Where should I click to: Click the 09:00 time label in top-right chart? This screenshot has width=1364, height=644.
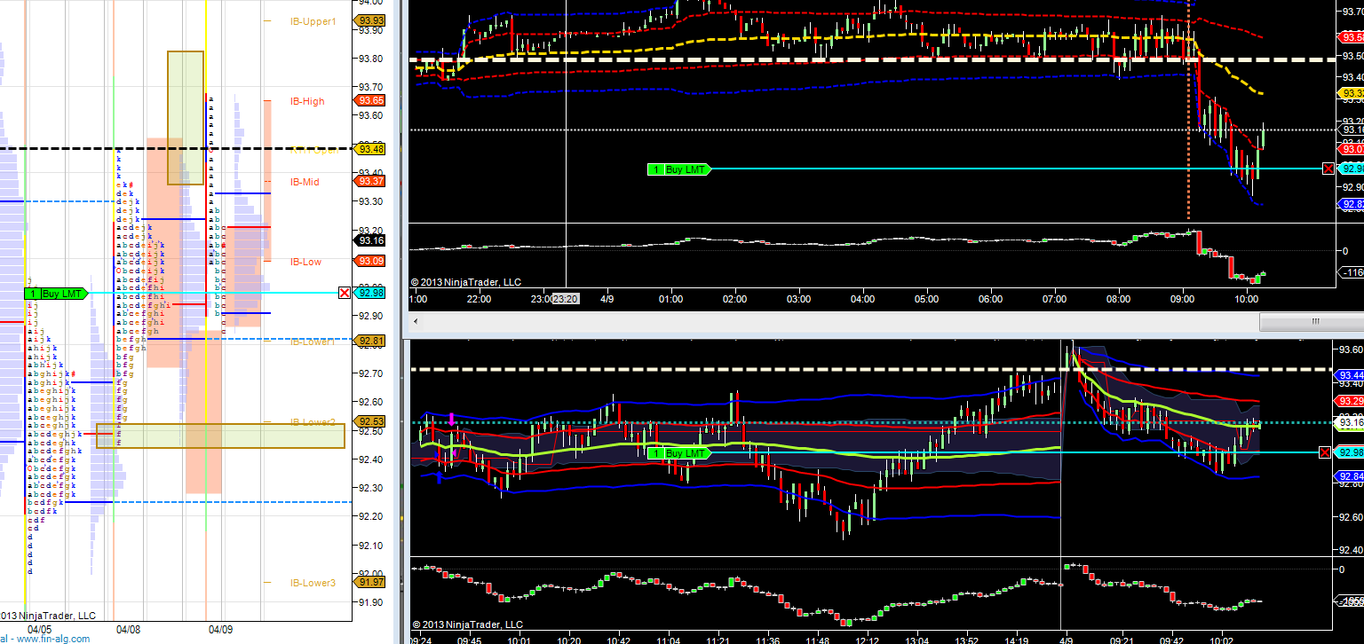[x=1183, y=300]
